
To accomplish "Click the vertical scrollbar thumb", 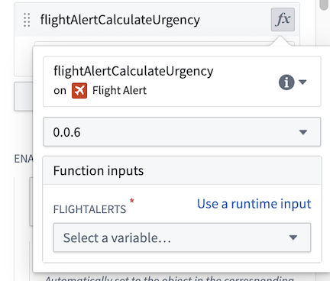I will (324, 5).
